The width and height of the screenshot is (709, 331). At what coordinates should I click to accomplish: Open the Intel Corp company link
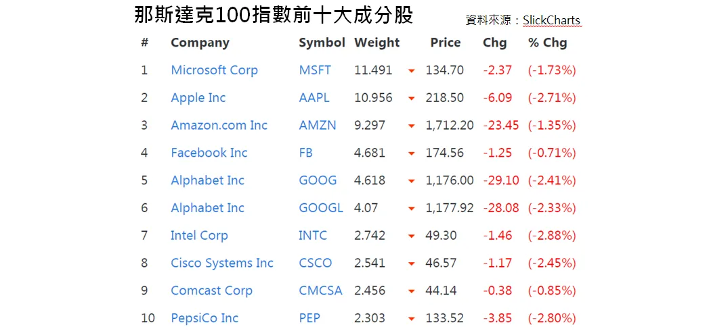tap(199, 236)
